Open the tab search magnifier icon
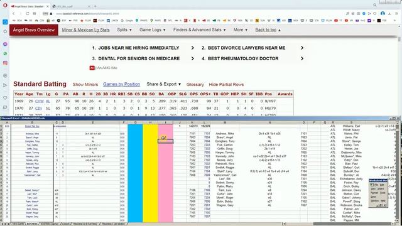This screenshot has height=226, width=402. tap(375, 5)
